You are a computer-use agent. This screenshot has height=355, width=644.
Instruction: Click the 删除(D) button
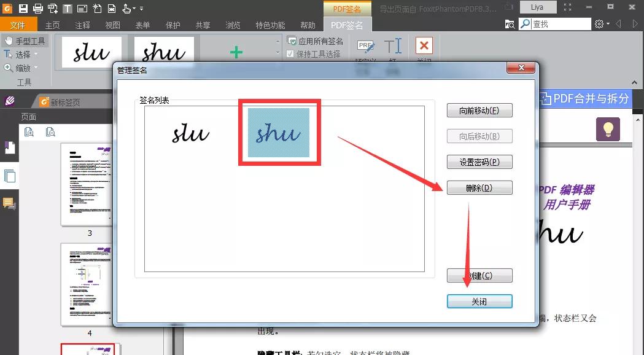[479, 188]
